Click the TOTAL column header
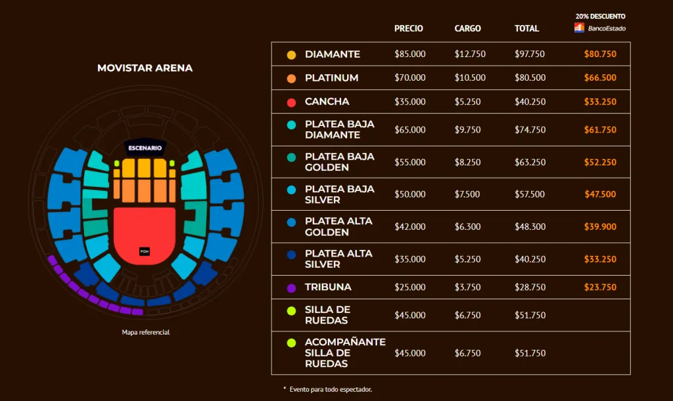This screenshot has height=401, width=673. click(526, 28)
